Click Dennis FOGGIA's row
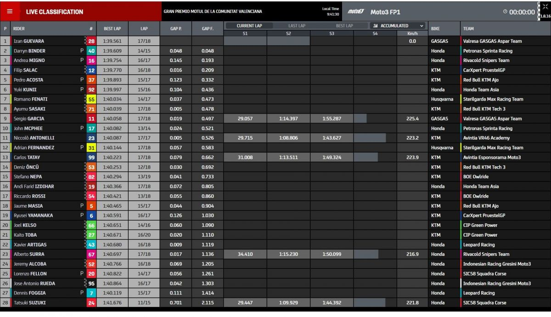The height and width of the screenshot is (317, 551). coord(275,293)
